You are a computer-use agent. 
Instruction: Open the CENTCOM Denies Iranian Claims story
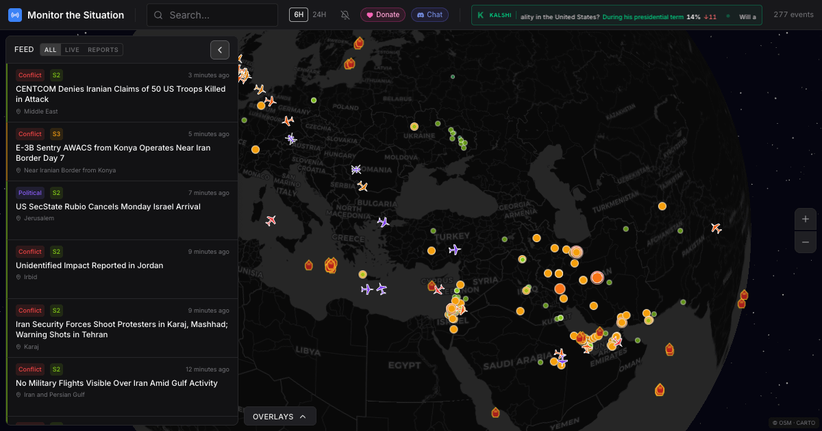point(121,94)
